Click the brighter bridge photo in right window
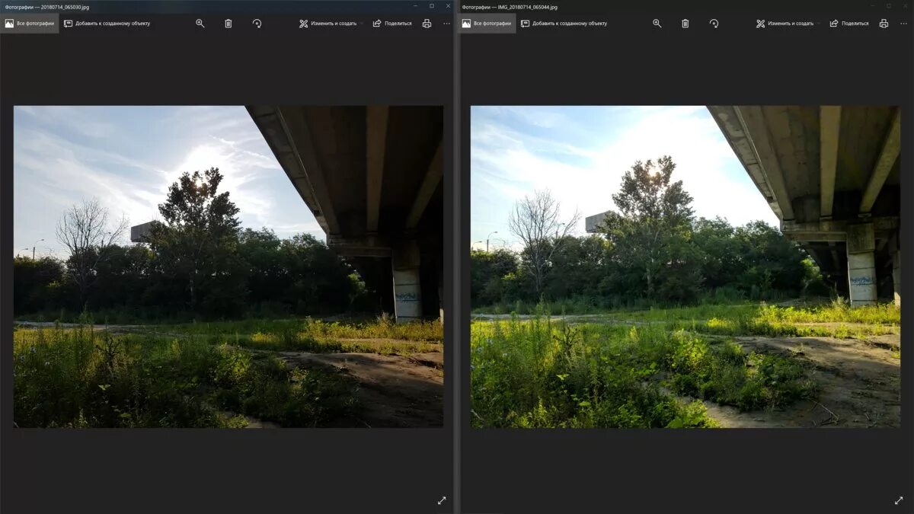This screenshot has height=514, width=914. [x=685, y=267]
